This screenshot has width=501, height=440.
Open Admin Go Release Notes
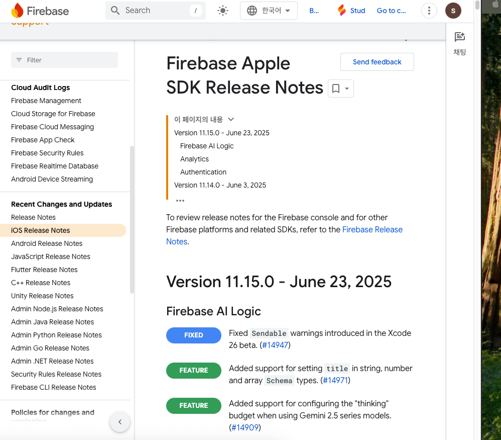tap(50, 348)
